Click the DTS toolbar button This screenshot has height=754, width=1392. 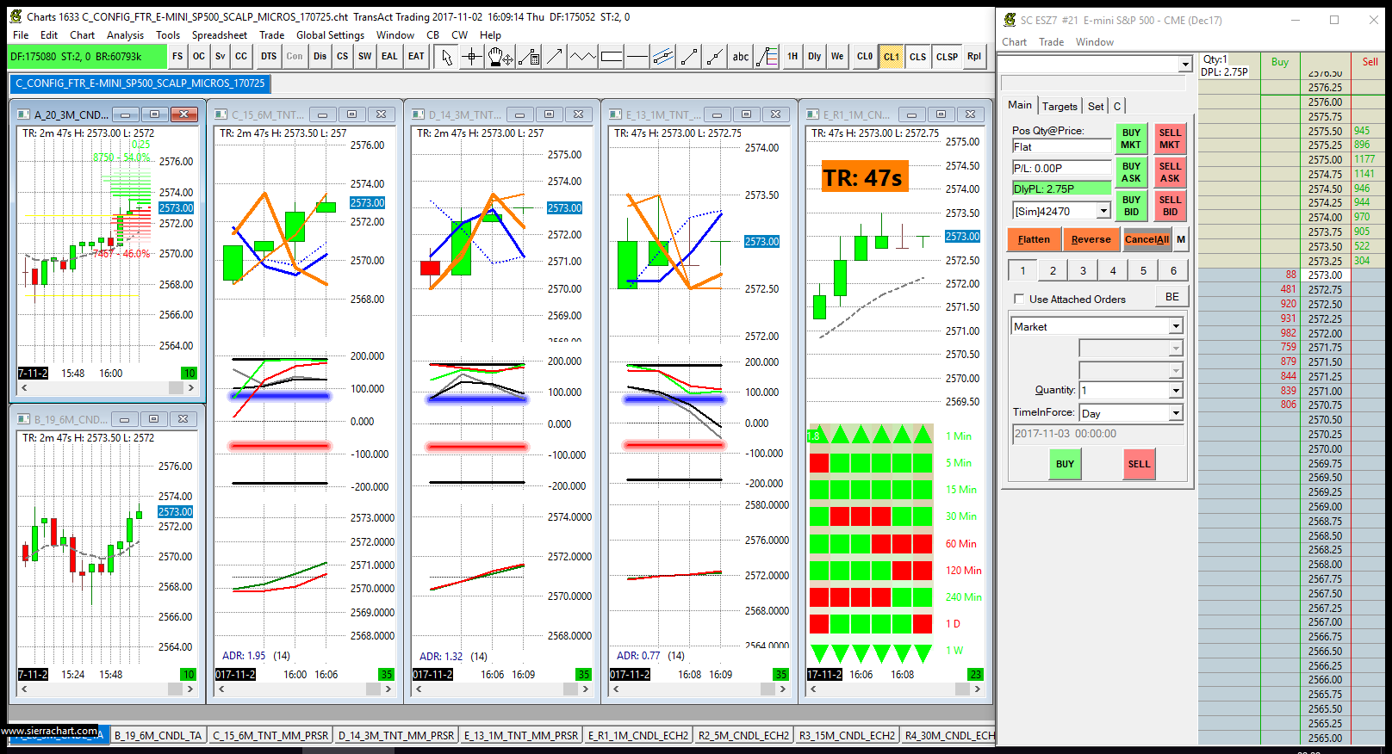tap(269, 57)
